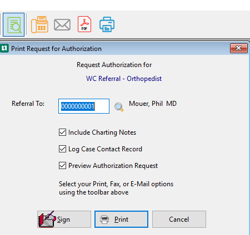The height and width of the screenshot is (235, 250).
Task: Click the toolbar options instruction text
Action: pyautogui.click(x=116, y=188)
